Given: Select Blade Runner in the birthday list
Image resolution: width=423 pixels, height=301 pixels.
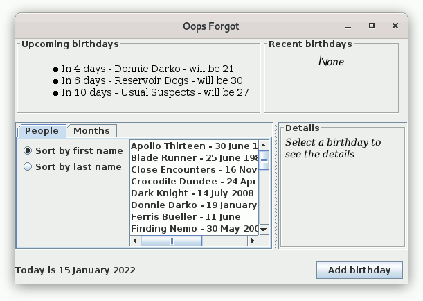Looking at the screenshot, I should coord(193,158).
